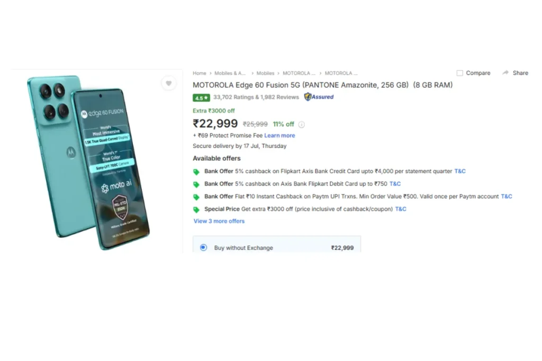Click the Motorola Edge 60 Fusion product image
Image resolution: width=542 pixels, height=361 pixels.
88,162
